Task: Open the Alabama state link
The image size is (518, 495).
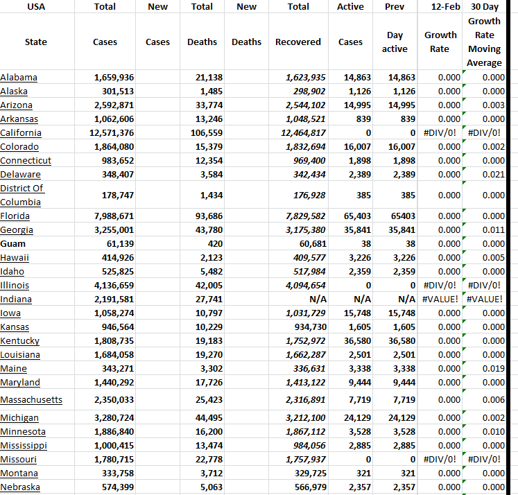Action: 19,77
